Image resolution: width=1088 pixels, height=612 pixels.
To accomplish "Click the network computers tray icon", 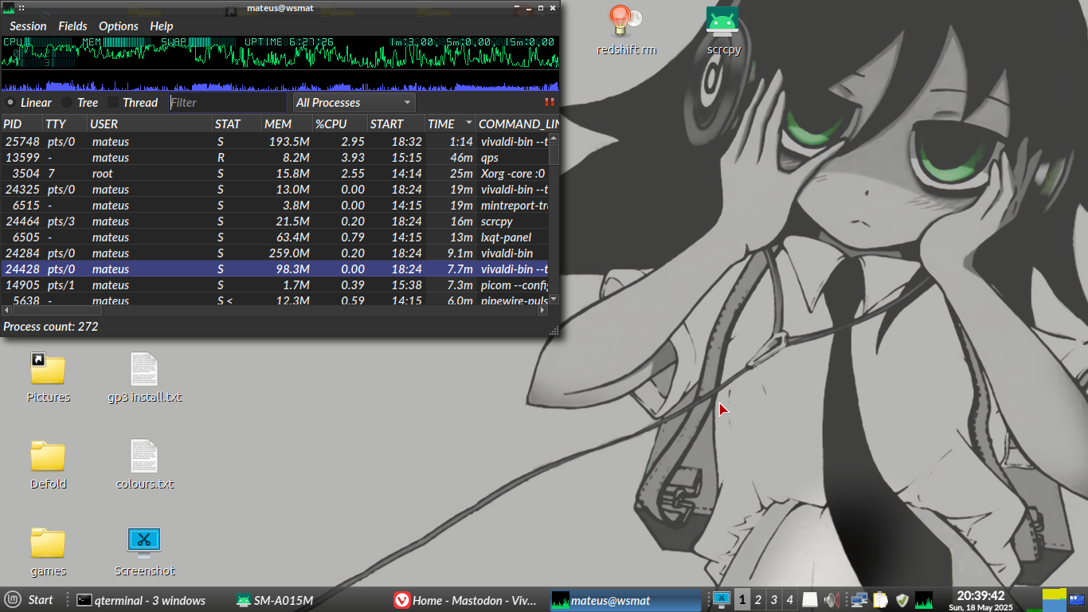I will (x=859, y=600).
